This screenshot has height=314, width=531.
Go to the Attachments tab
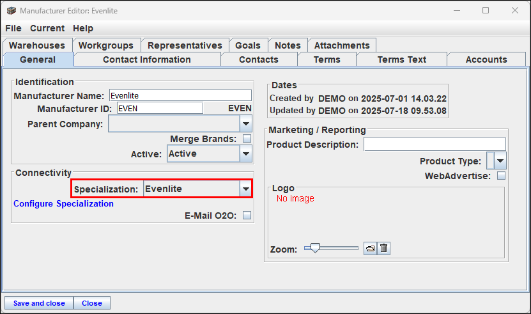tap(342, 45)
